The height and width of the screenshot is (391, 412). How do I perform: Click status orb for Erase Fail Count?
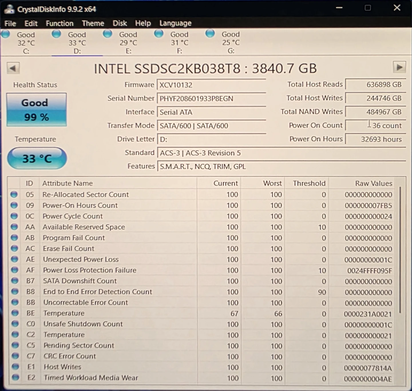[14, 248]
